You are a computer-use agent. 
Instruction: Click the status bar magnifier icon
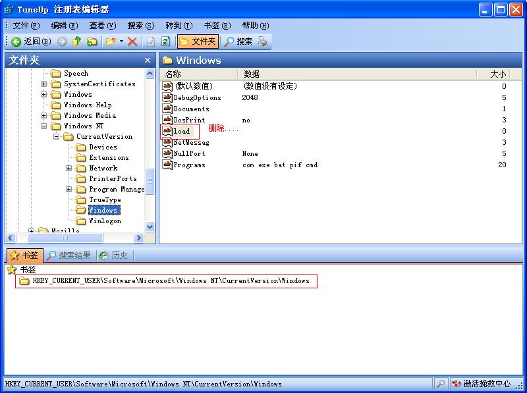[440, 384]
